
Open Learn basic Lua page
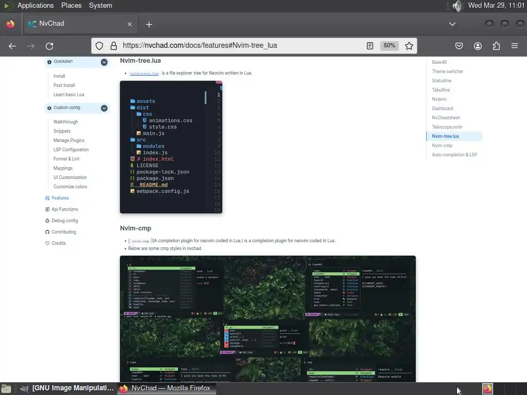[x=68, y=95]
